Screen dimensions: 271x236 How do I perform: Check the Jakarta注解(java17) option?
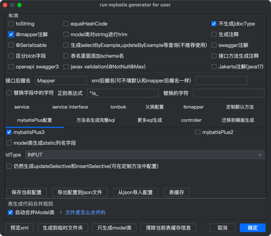[214, 67]
